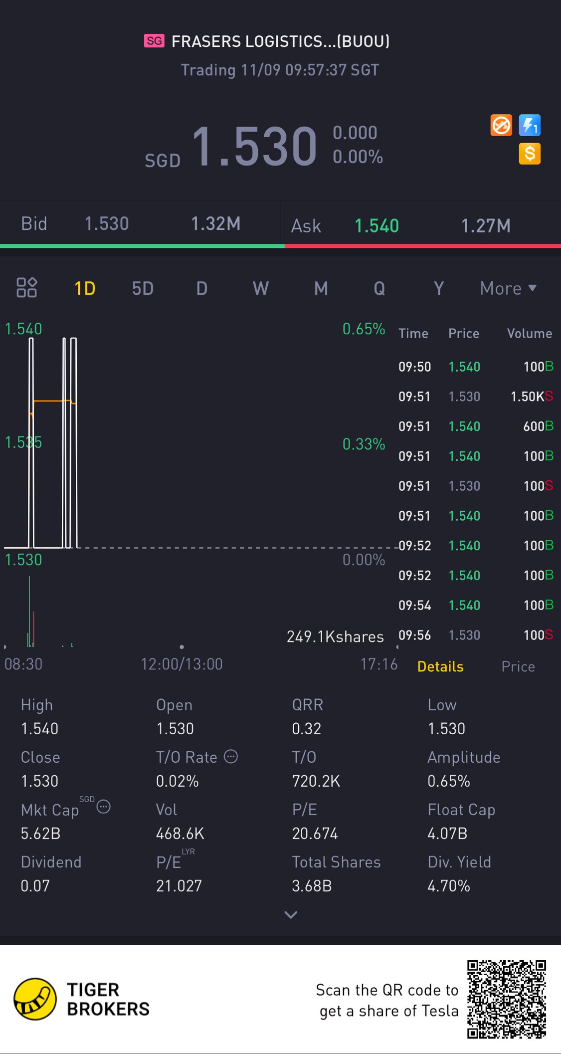Select the 1D chart timeframe

[x=85, y=288]
